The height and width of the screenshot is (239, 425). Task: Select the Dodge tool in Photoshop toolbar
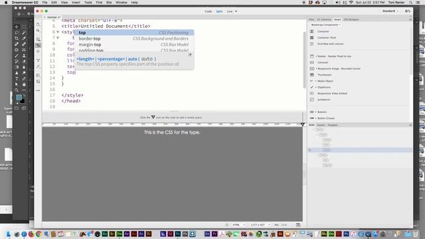[x=24, y=72]
